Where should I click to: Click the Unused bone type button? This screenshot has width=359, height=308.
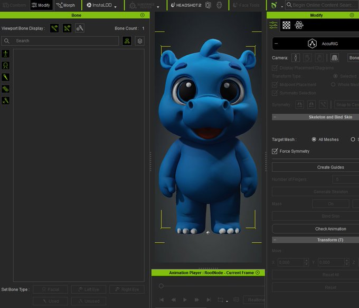89,301
